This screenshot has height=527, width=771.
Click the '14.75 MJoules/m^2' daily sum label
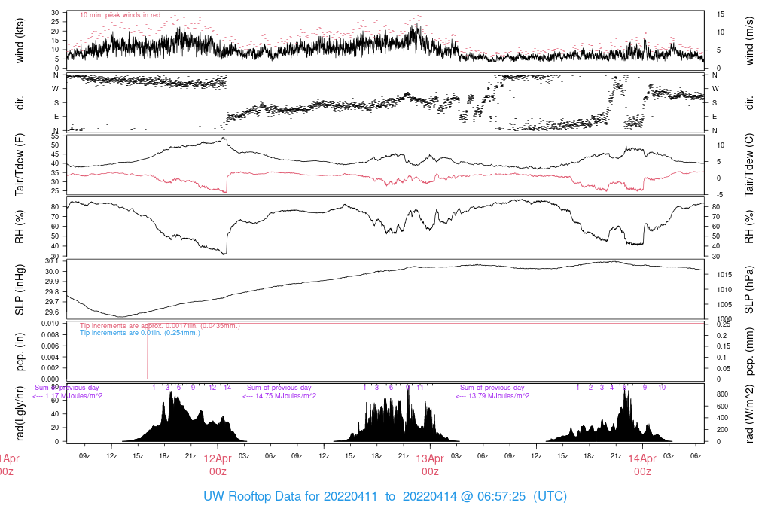[279, 396]
